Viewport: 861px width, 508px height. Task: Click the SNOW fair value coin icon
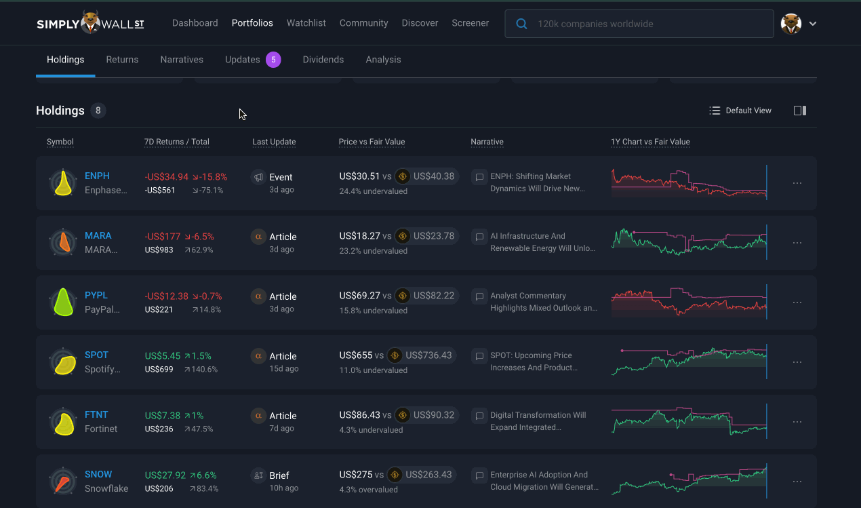click(395, 475)
